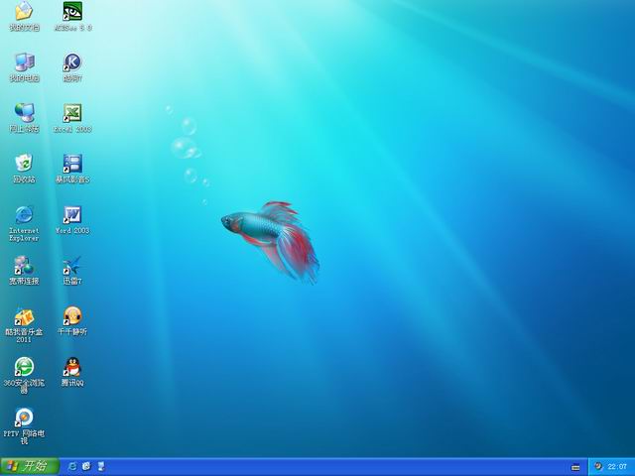Image resolution: width=635 pixels, height=476 pixels.
Task: Open the 回收站 (Recycle Bin)
Action: point(24,164)
